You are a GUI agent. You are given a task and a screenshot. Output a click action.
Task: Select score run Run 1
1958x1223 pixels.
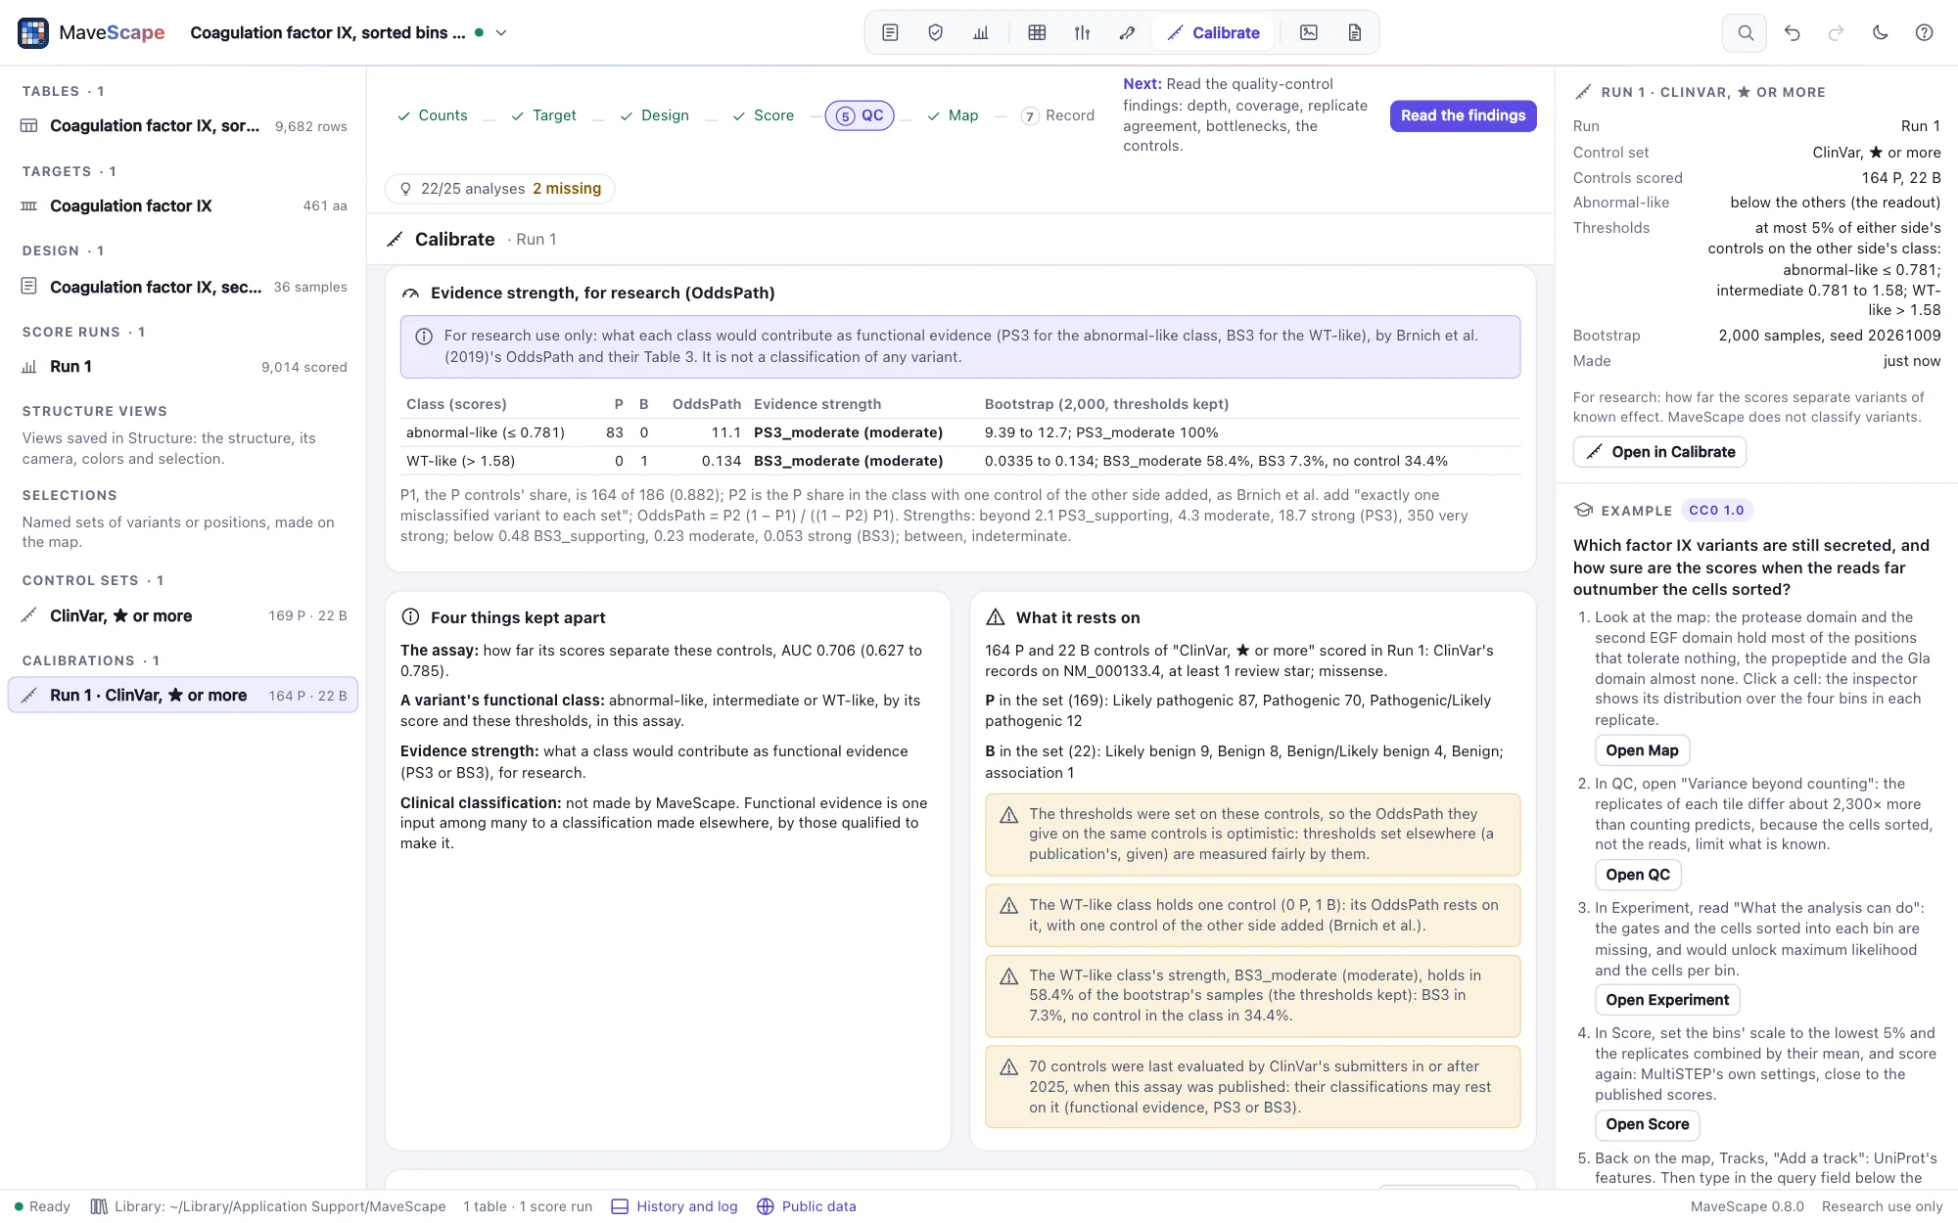point(183,367)
